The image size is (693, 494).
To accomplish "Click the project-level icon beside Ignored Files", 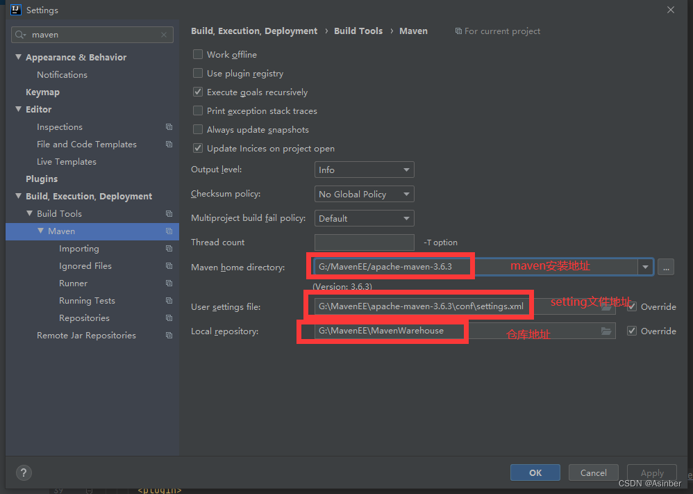I will pos(169,266).
